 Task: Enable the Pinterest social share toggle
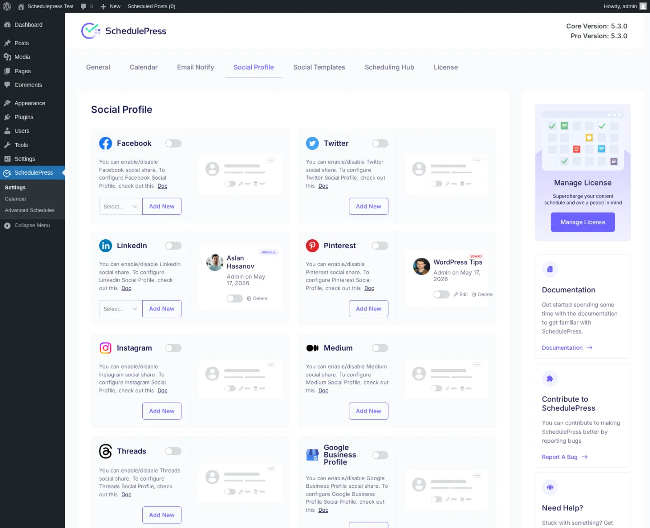coord(380,246)
